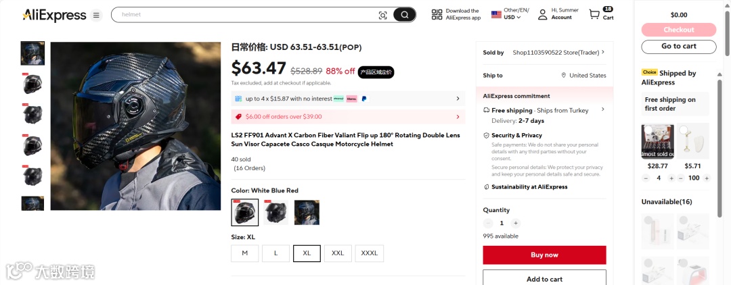Open the hamburger categories menu

(97, 15)
